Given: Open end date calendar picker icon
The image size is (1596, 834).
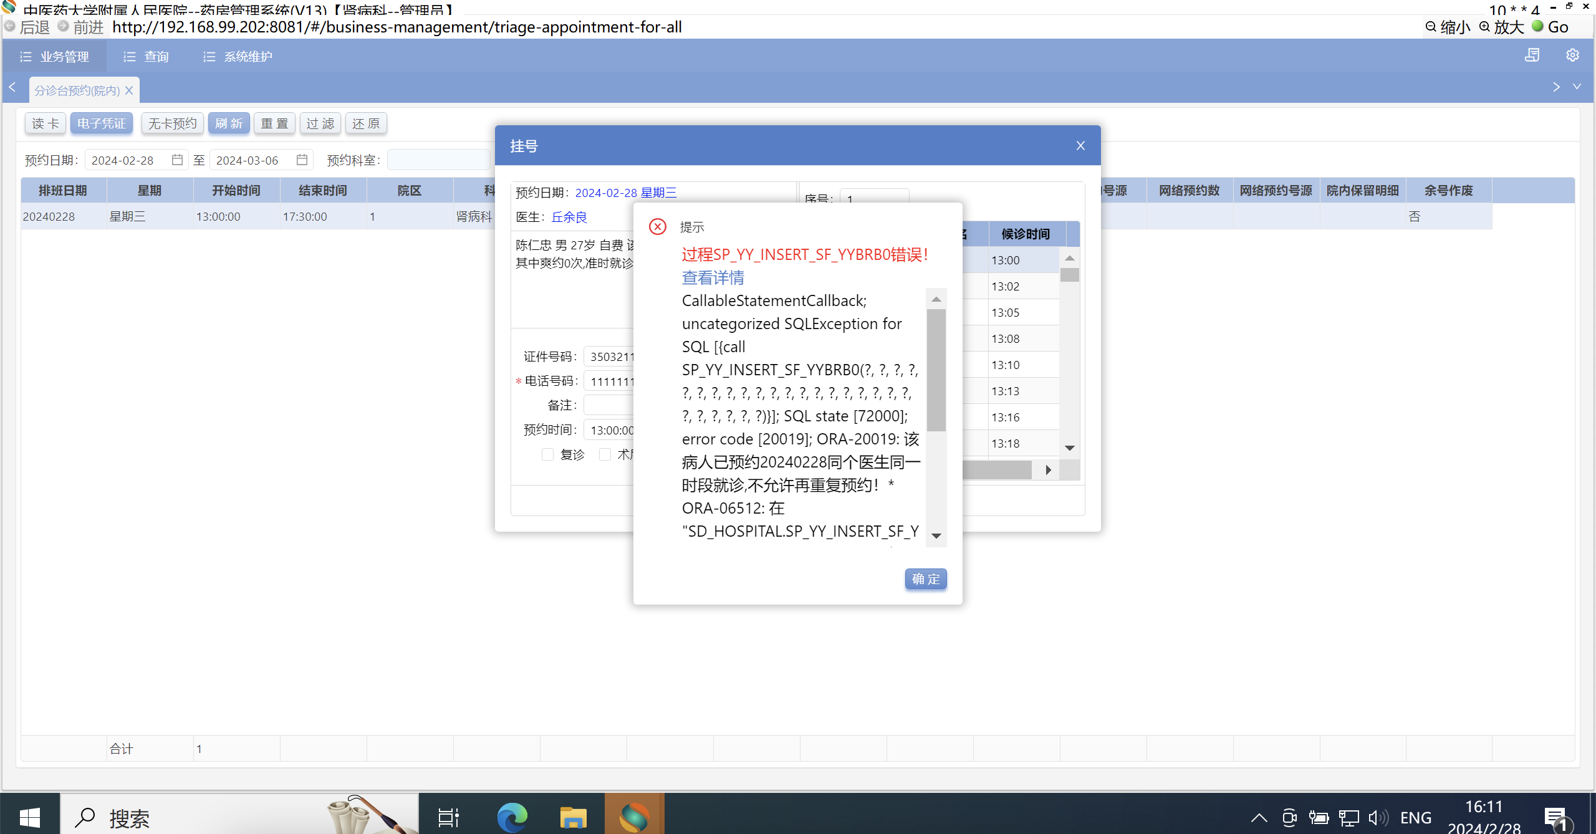Looking at the screenshot, I should (x=302, y=160).
